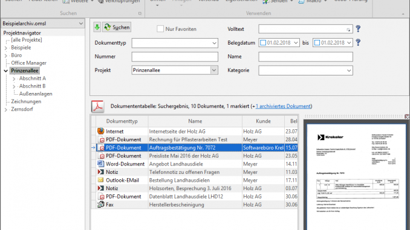The width and height of the screenshot is (410, 230).
Task: Collapse the Prinzenallee tree node
Action: coord(6,71)
